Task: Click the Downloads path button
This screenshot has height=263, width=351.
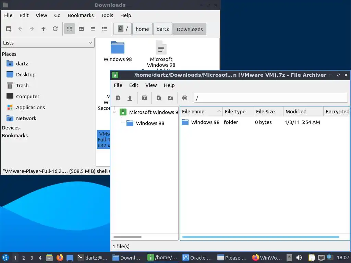Action: [190, 29]
